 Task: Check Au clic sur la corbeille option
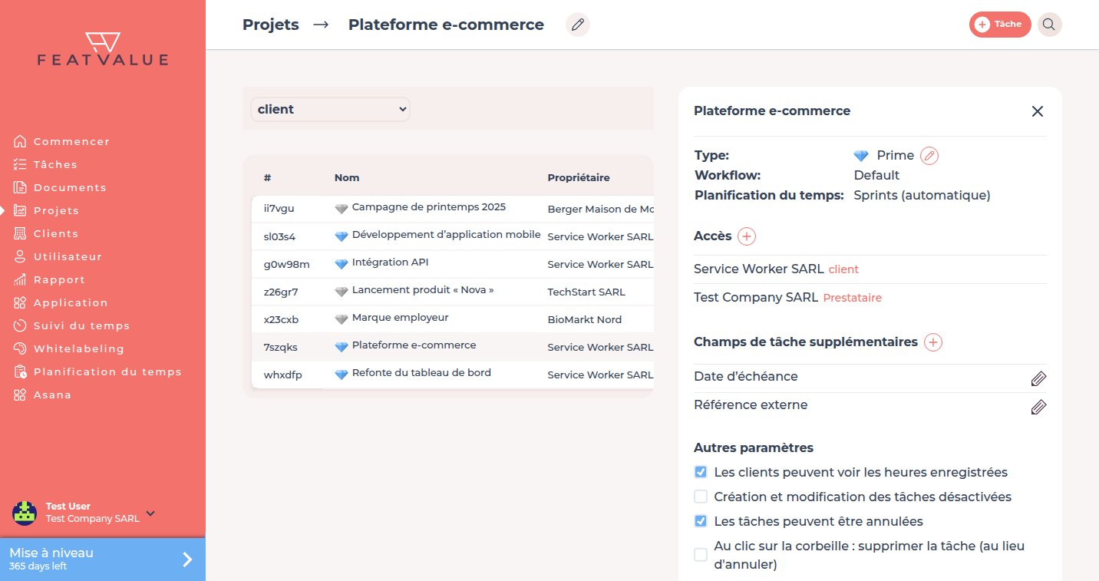click(x=701, y=555)
